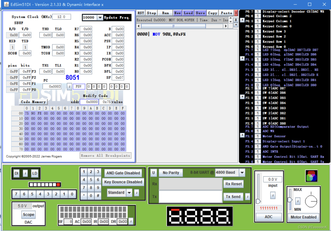Expand the P3 port plus button
Viewport: 331px width, 231px height.
[x=242, y=135]
